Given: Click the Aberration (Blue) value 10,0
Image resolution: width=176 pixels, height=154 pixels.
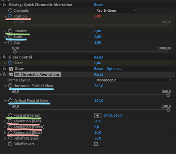Looking at the screenshot, I should pyautogui.click(x=98, y=133).
